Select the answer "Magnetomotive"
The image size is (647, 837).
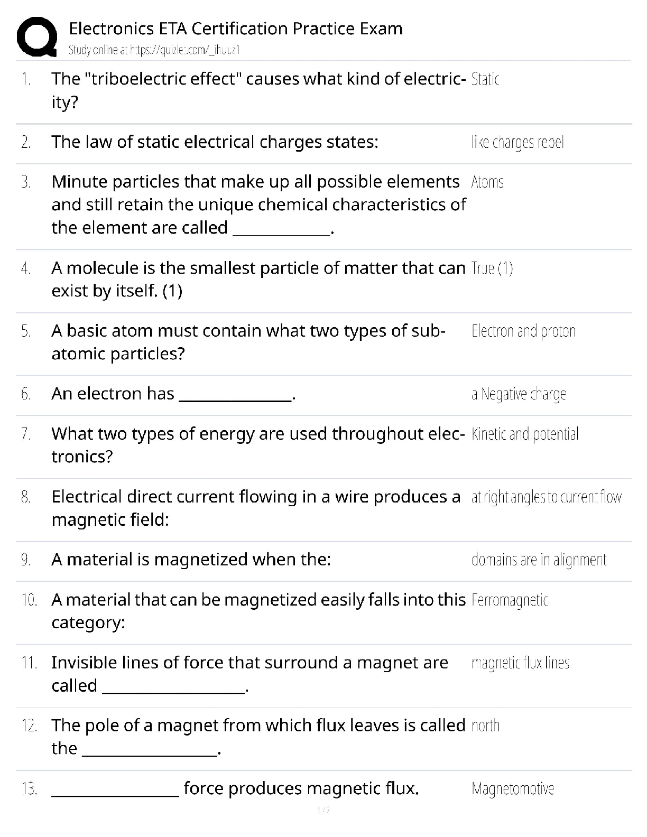click(x=513, y=789)
